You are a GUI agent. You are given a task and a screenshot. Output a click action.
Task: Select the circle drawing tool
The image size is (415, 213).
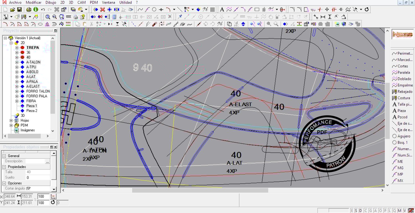click(x=154, y=9)
